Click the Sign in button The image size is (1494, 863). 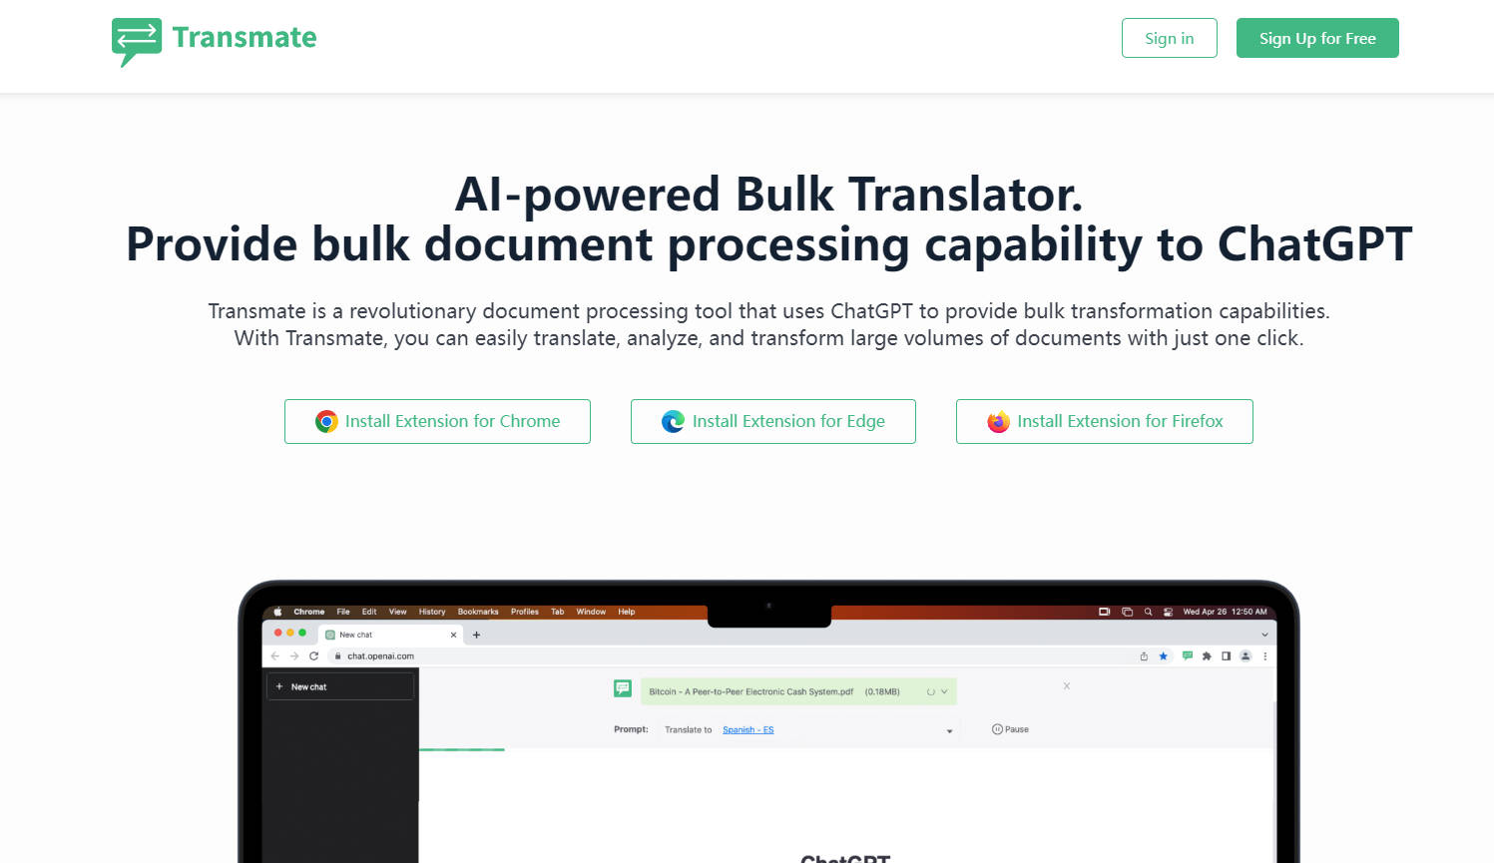1169,38
